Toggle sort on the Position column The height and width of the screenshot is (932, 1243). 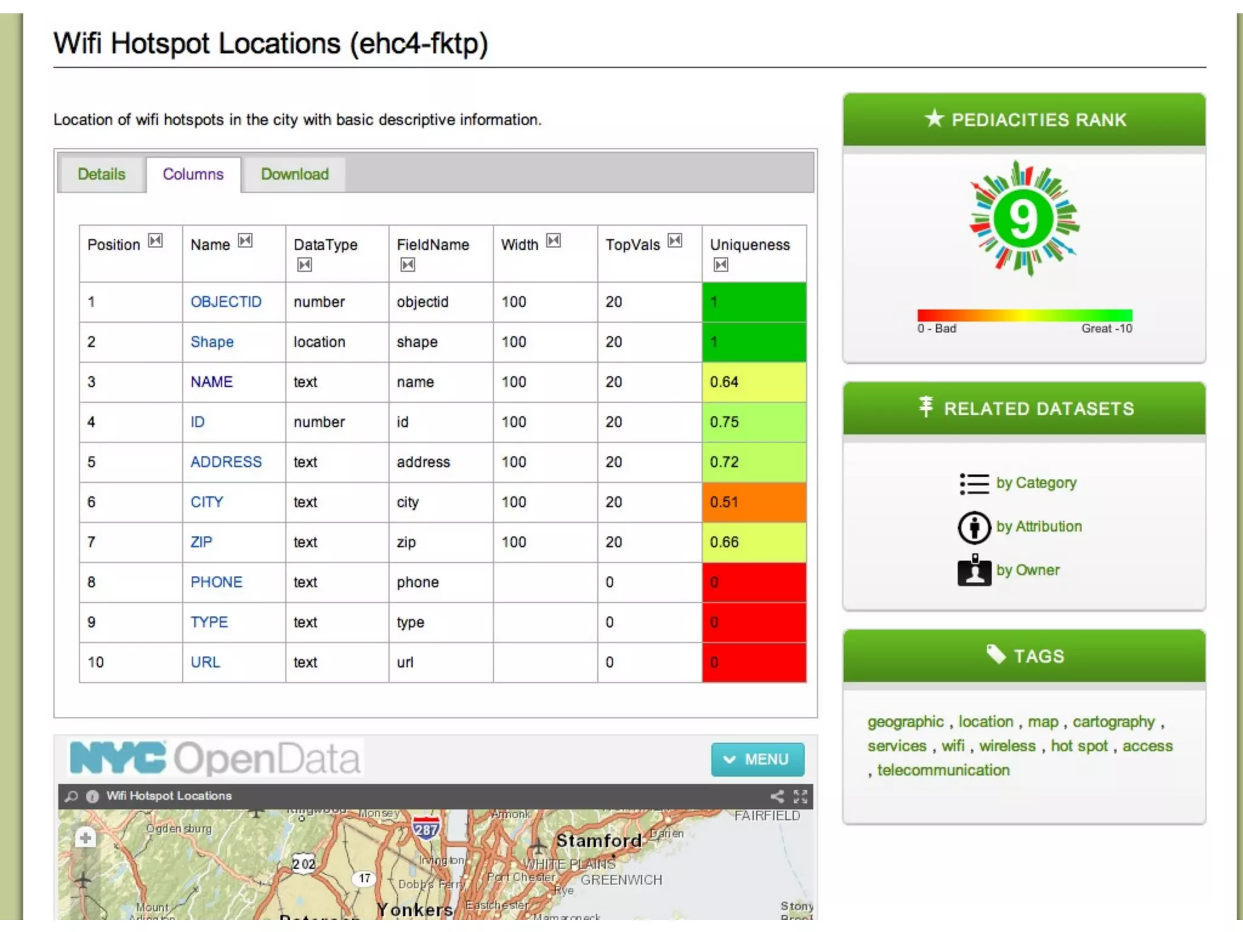156,241
